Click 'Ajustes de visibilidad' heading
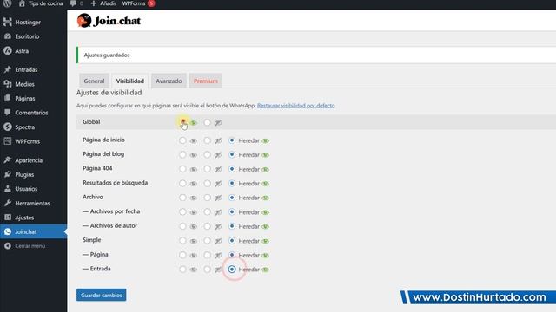The image size is (556, 312). (109, 93)
